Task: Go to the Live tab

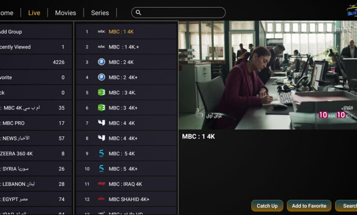Action: (x=34, y=13)
